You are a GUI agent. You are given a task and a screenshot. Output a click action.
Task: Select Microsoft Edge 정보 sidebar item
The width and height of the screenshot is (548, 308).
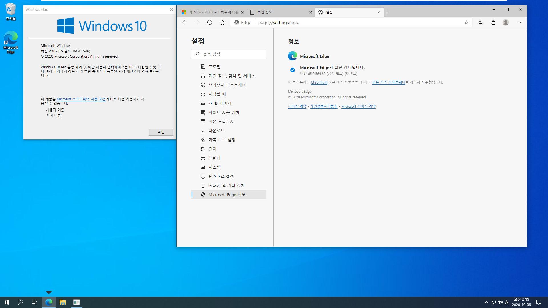point(229,194)
